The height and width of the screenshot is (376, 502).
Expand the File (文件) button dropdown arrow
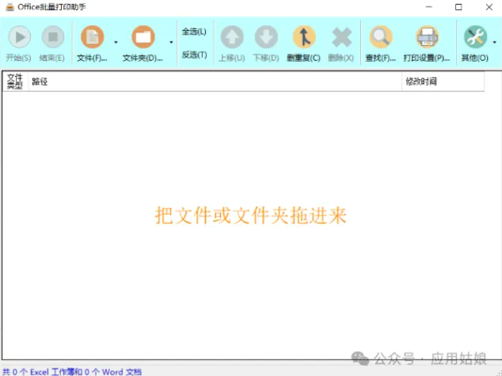click(x=116, y=42)
